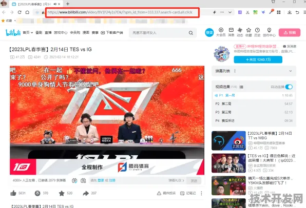
Task: Open 直播 navigation item
Action: pyautogui.click(x=48, y=32)
